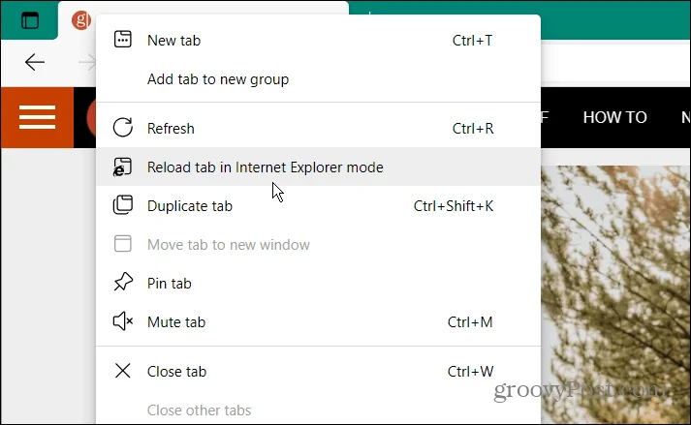Open the orange hamburger site menu
691x425 pixels.
click(37, 117)
